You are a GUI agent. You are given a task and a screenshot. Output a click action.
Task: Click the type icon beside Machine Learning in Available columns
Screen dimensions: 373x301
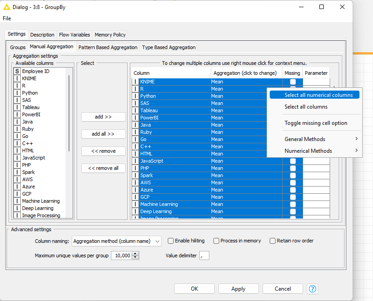pyautogui.click(x=17, y=201)
